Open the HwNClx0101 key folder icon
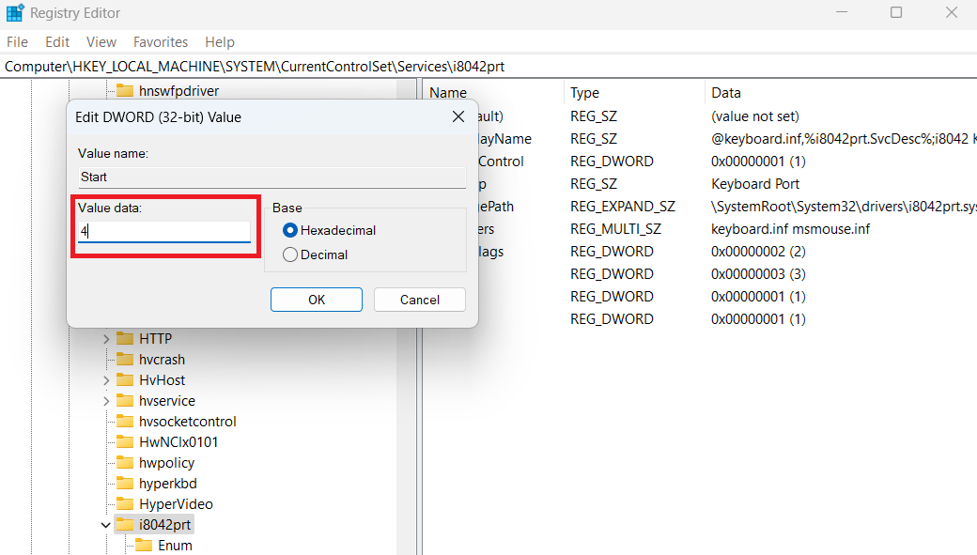The width and height of the screenshot is (977, 555). [x=125, y=441]
